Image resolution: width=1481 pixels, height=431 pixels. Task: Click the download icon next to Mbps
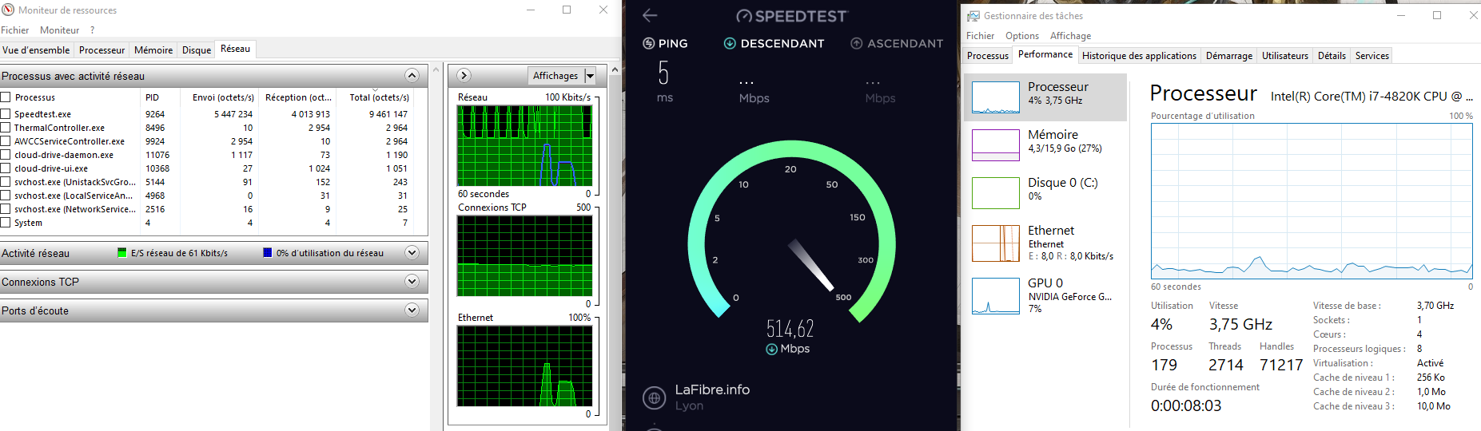pos(771,349)
